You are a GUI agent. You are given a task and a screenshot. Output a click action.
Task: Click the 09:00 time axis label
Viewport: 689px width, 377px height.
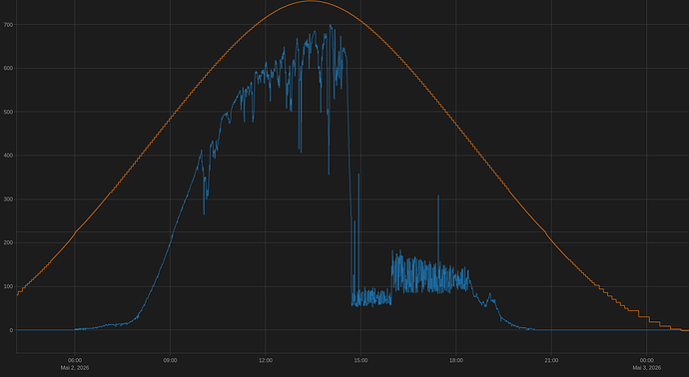(x=170, y=360)
